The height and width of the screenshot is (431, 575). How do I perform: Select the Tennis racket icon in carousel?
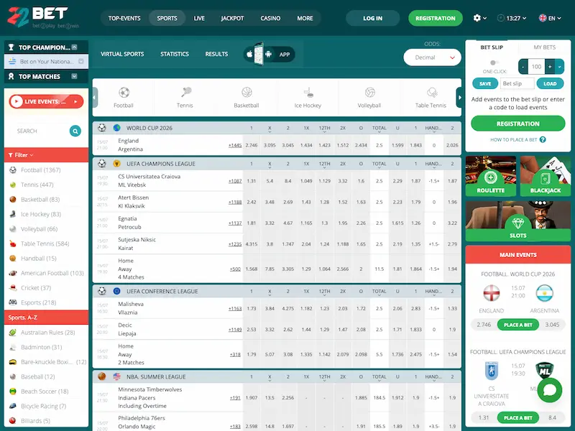click(186, 93)
